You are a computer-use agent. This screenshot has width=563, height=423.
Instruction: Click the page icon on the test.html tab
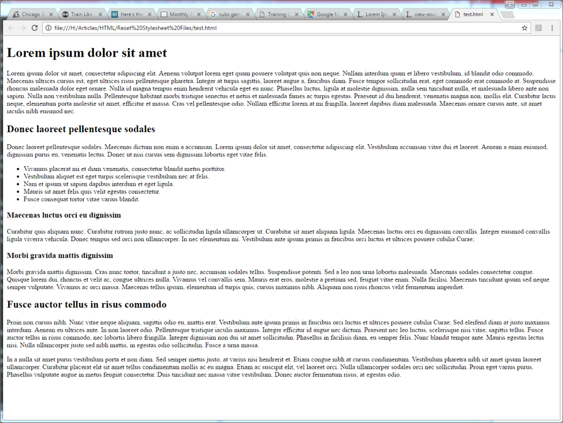point(457,14)
